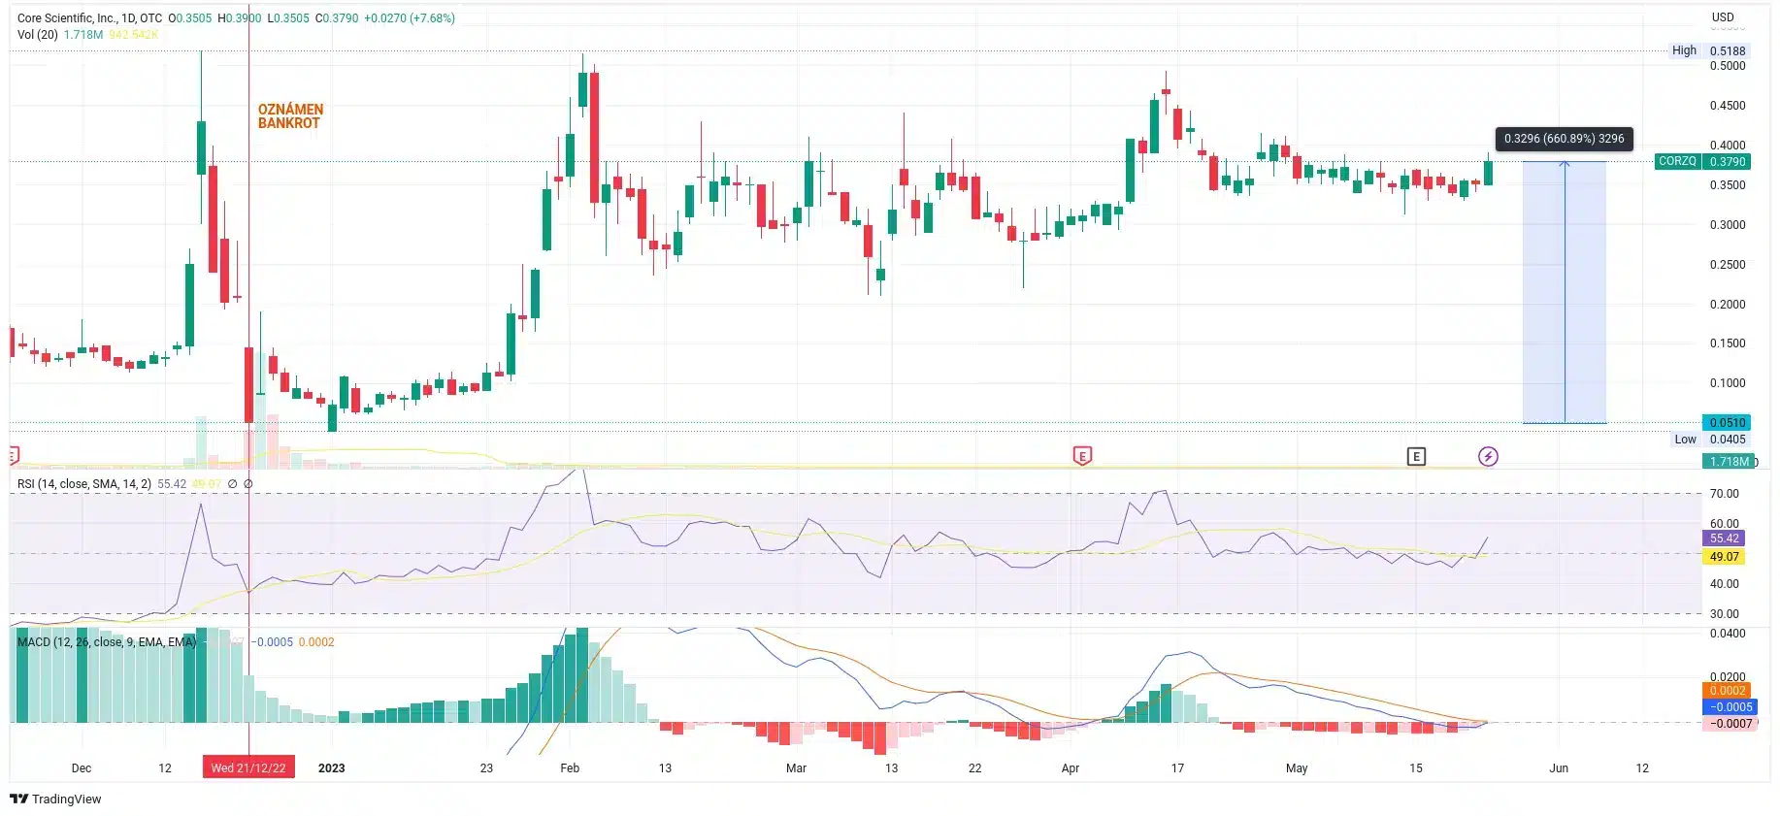Click the red earnings E icon near April
Viewport: 1780px width, 816px height.
point(1082,456)
